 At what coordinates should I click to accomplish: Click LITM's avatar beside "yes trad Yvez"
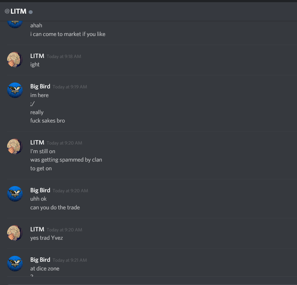pyautogui.click(x=15, y=233)
